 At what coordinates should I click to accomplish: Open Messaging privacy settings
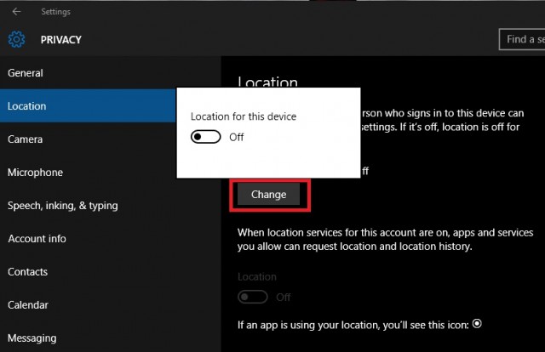(32, 338)
